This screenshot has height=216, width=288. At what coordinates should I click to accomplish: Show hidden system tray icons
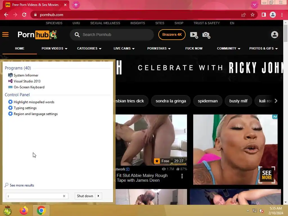click(248, 211)
